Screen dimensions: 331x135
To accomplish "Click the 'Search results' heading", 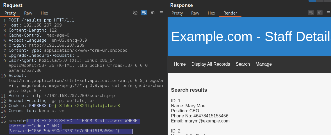I will 189,90.
